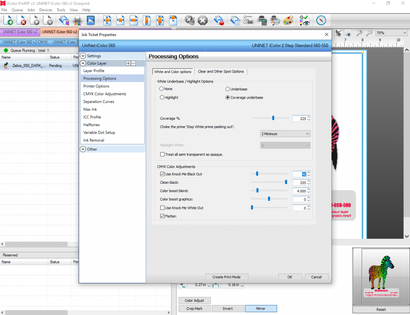Open the printer with magnifier icon
Screen dimensions: 410x315
pyautogui.click(x=275, y=20)
